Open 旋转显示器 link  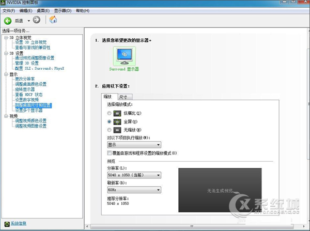[x=25, y=89]
